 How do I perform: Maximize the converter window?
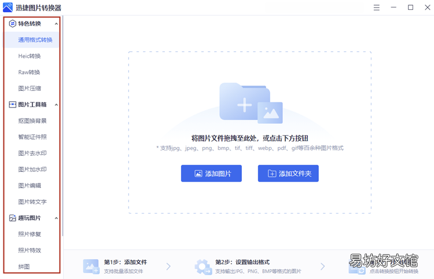click(x=410, y=8)
